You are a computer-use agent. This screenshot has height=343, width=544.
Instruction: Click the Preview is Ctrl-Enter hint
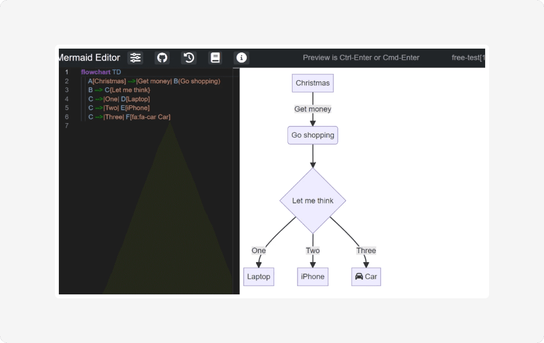click(x=361, y=58)
